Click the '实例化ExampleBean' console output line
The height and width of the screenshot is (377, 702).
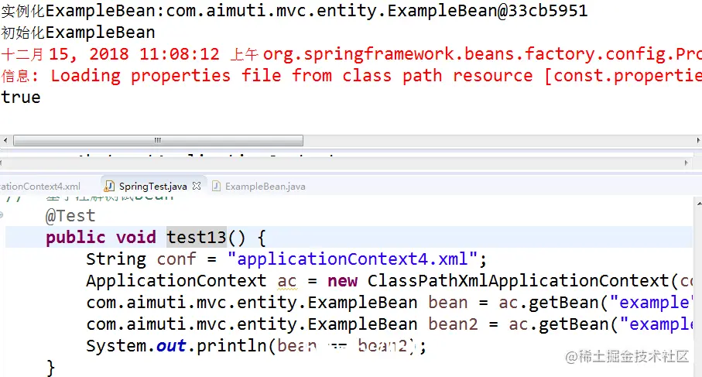294,11
